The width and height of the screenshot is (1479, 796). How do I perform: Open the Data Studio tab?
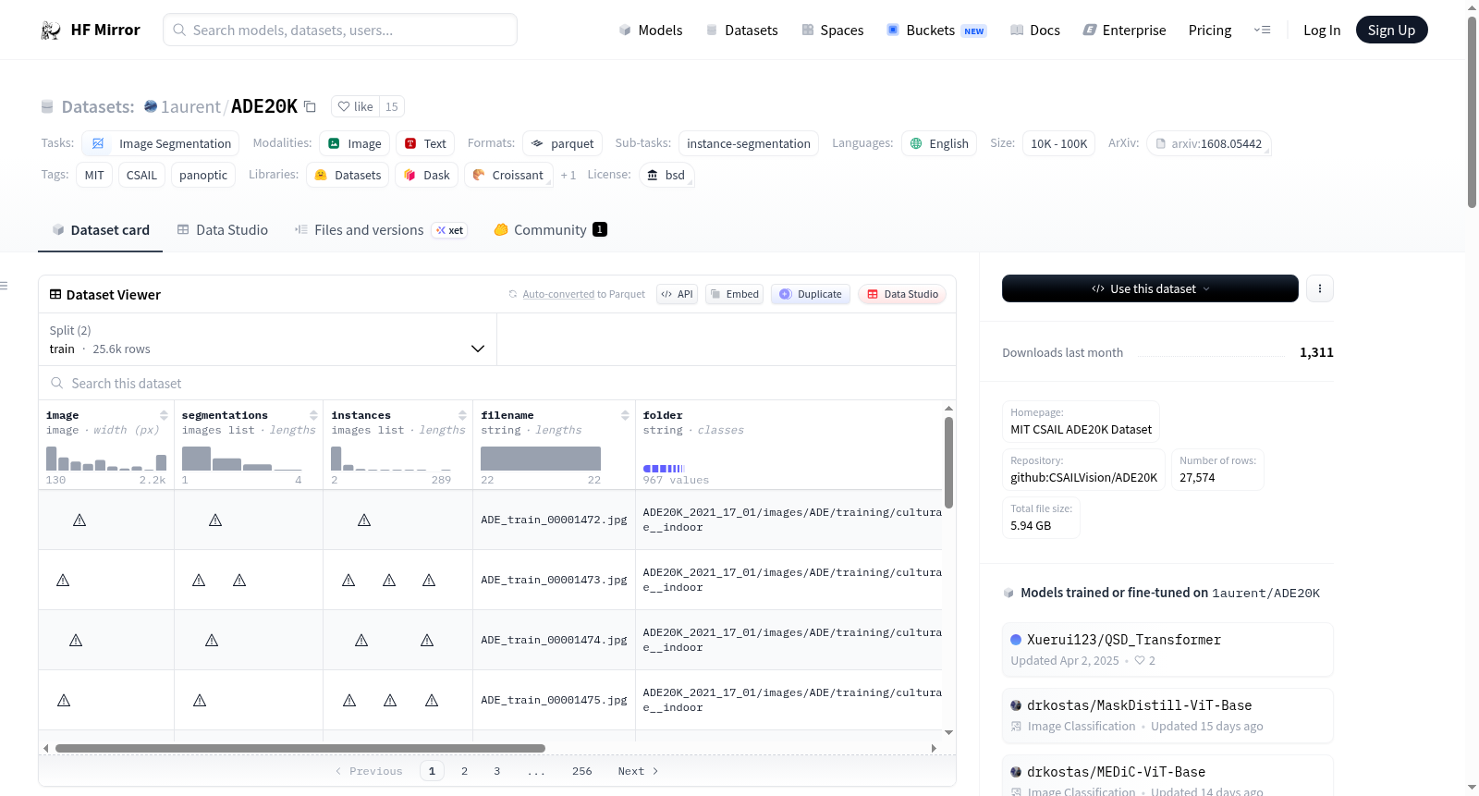pos(223,230)
